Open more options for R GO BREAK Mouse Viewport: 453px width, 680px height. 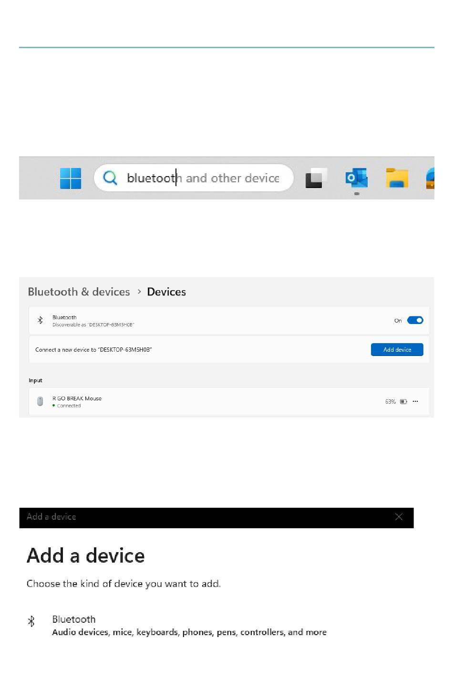415,401
